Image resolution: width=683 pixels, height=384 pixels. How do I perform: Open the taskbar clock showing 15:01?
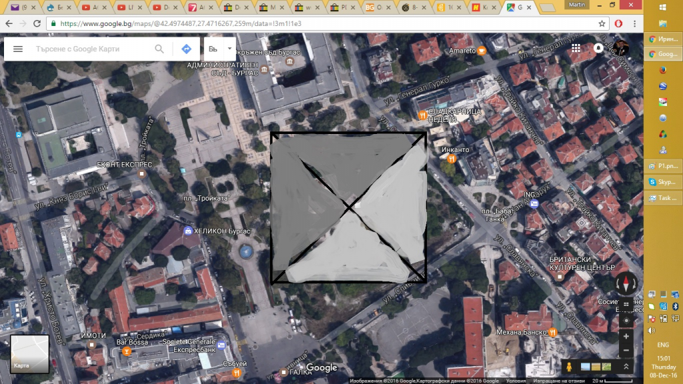664,367
